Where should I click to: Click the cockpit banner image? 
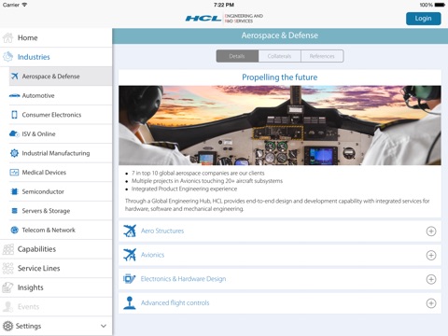[x=280, y=125]
